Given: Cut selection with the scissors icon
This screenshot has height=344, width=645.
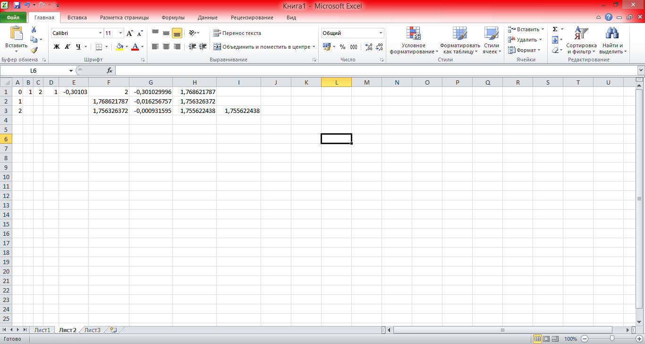Looking at the screenshot, I should click(x=34, y=30).
